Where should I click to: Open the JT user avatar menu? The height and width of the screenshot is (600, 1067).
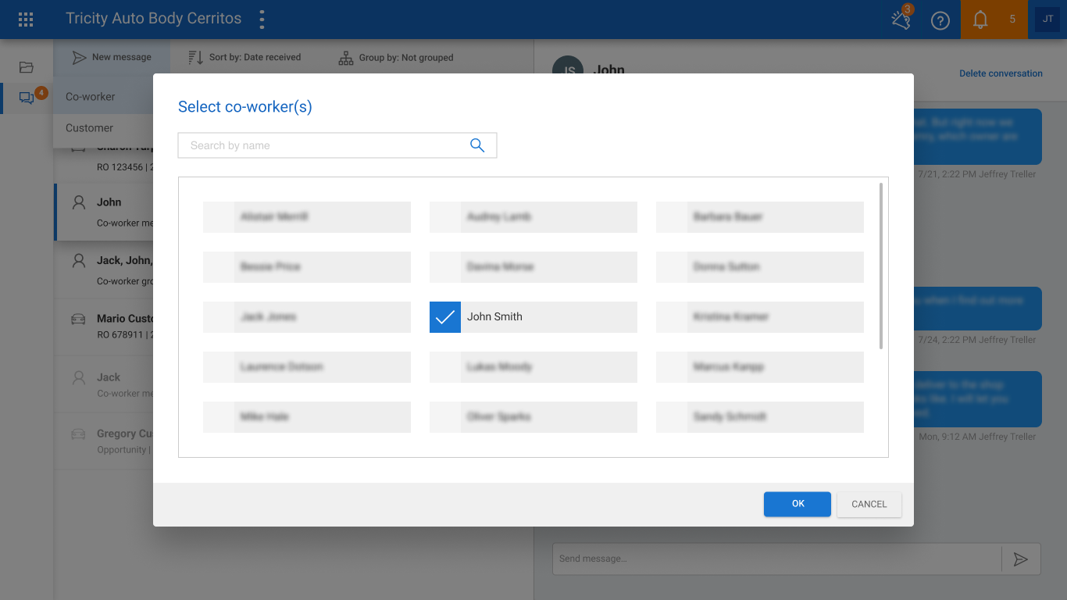1047,20
